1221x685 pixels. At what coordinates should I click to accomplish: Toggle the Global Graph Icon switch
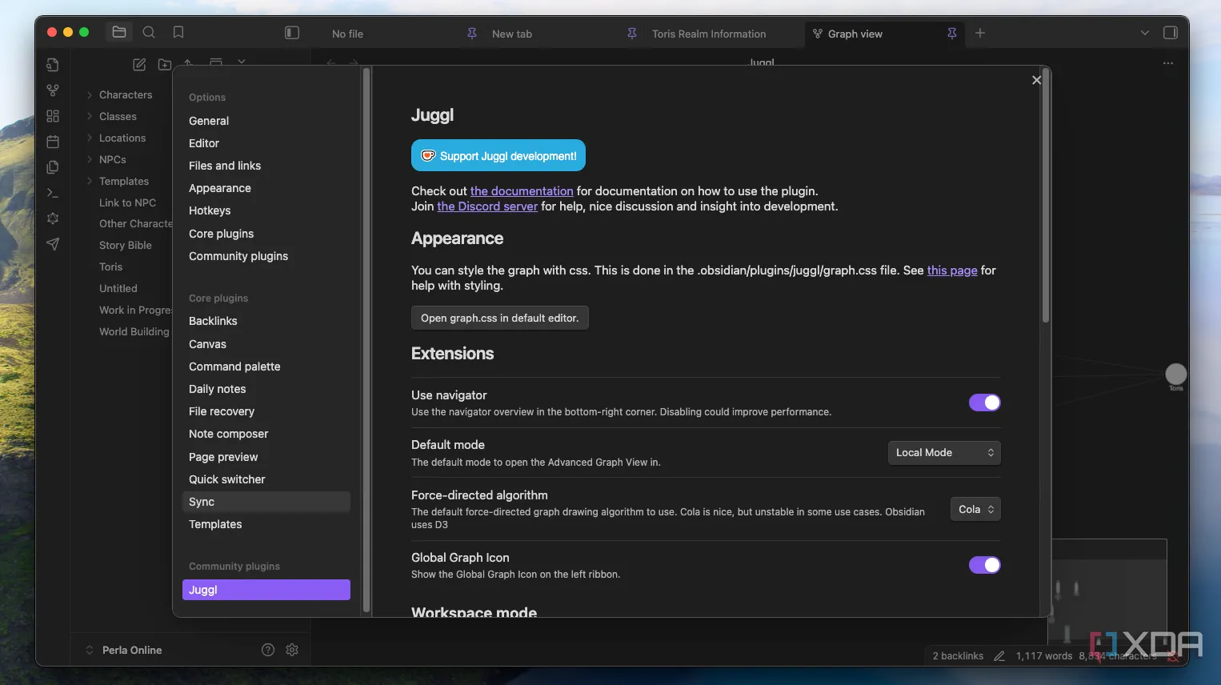[x=984, y=565]
